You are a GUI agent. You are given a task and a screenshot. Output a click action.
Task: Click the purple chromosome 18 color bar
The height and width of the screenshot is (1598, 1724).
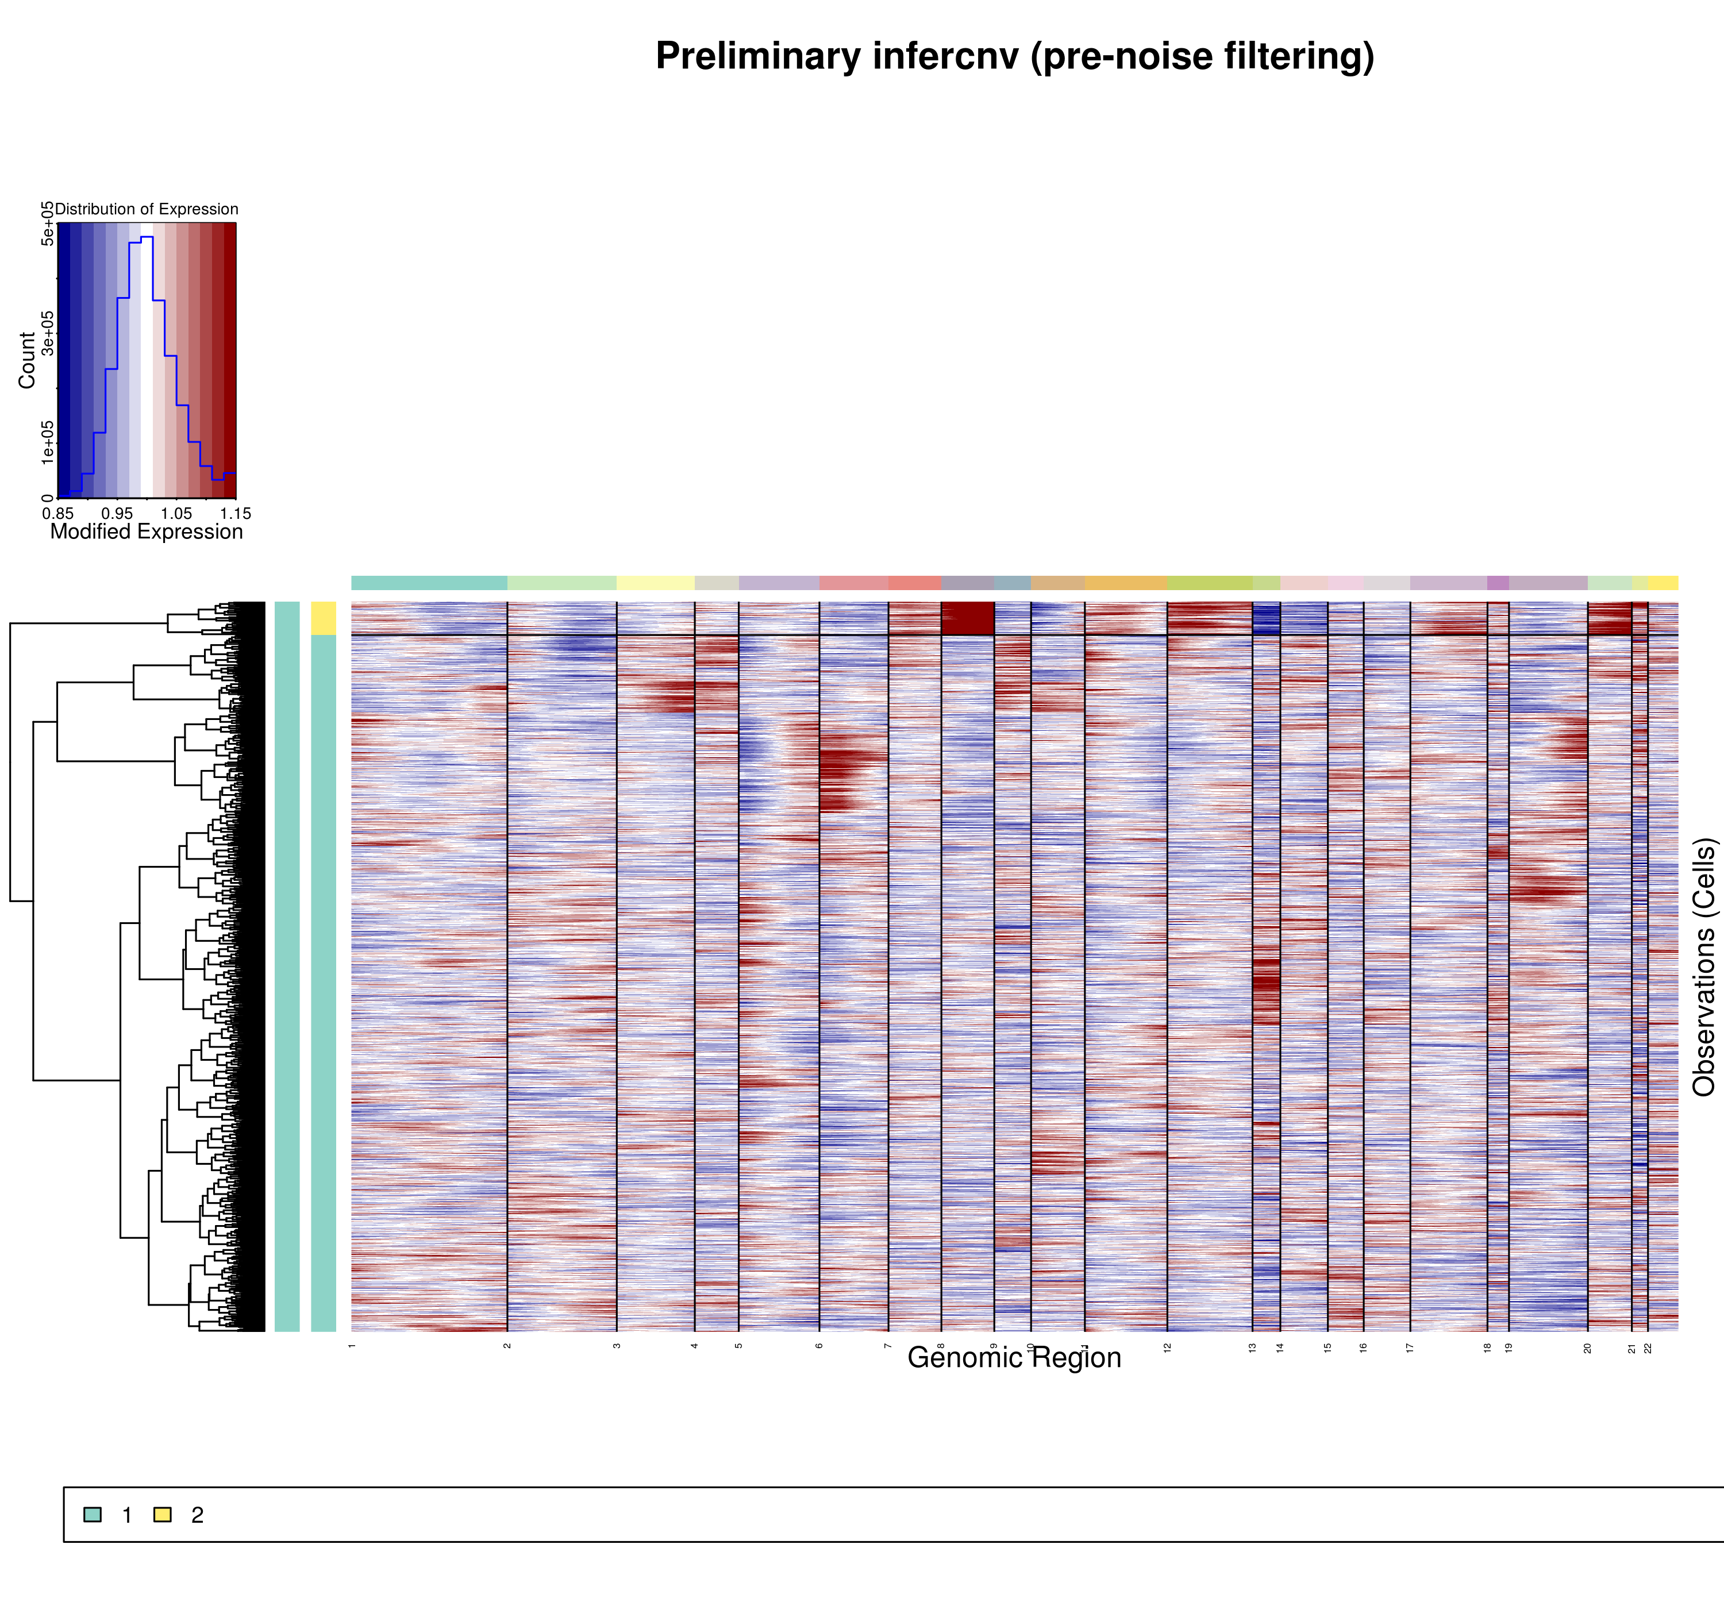pyautogui.click(x=1498, y=583)
